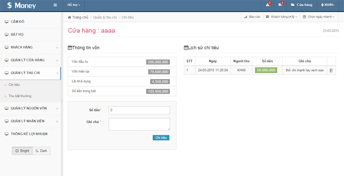The width and height of the screenshot is (344, 176).
Task: Click the monitor icon beside BÁT HỌ
Action: pyautogui.click(x=6, y=35)
